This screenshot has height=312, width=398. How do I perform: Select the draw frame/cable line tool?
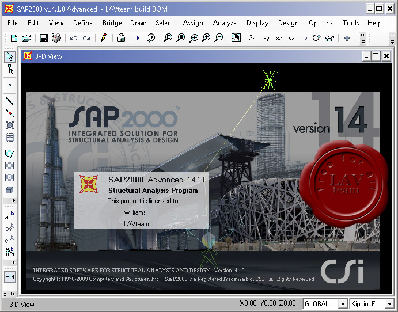coord(10,101)
